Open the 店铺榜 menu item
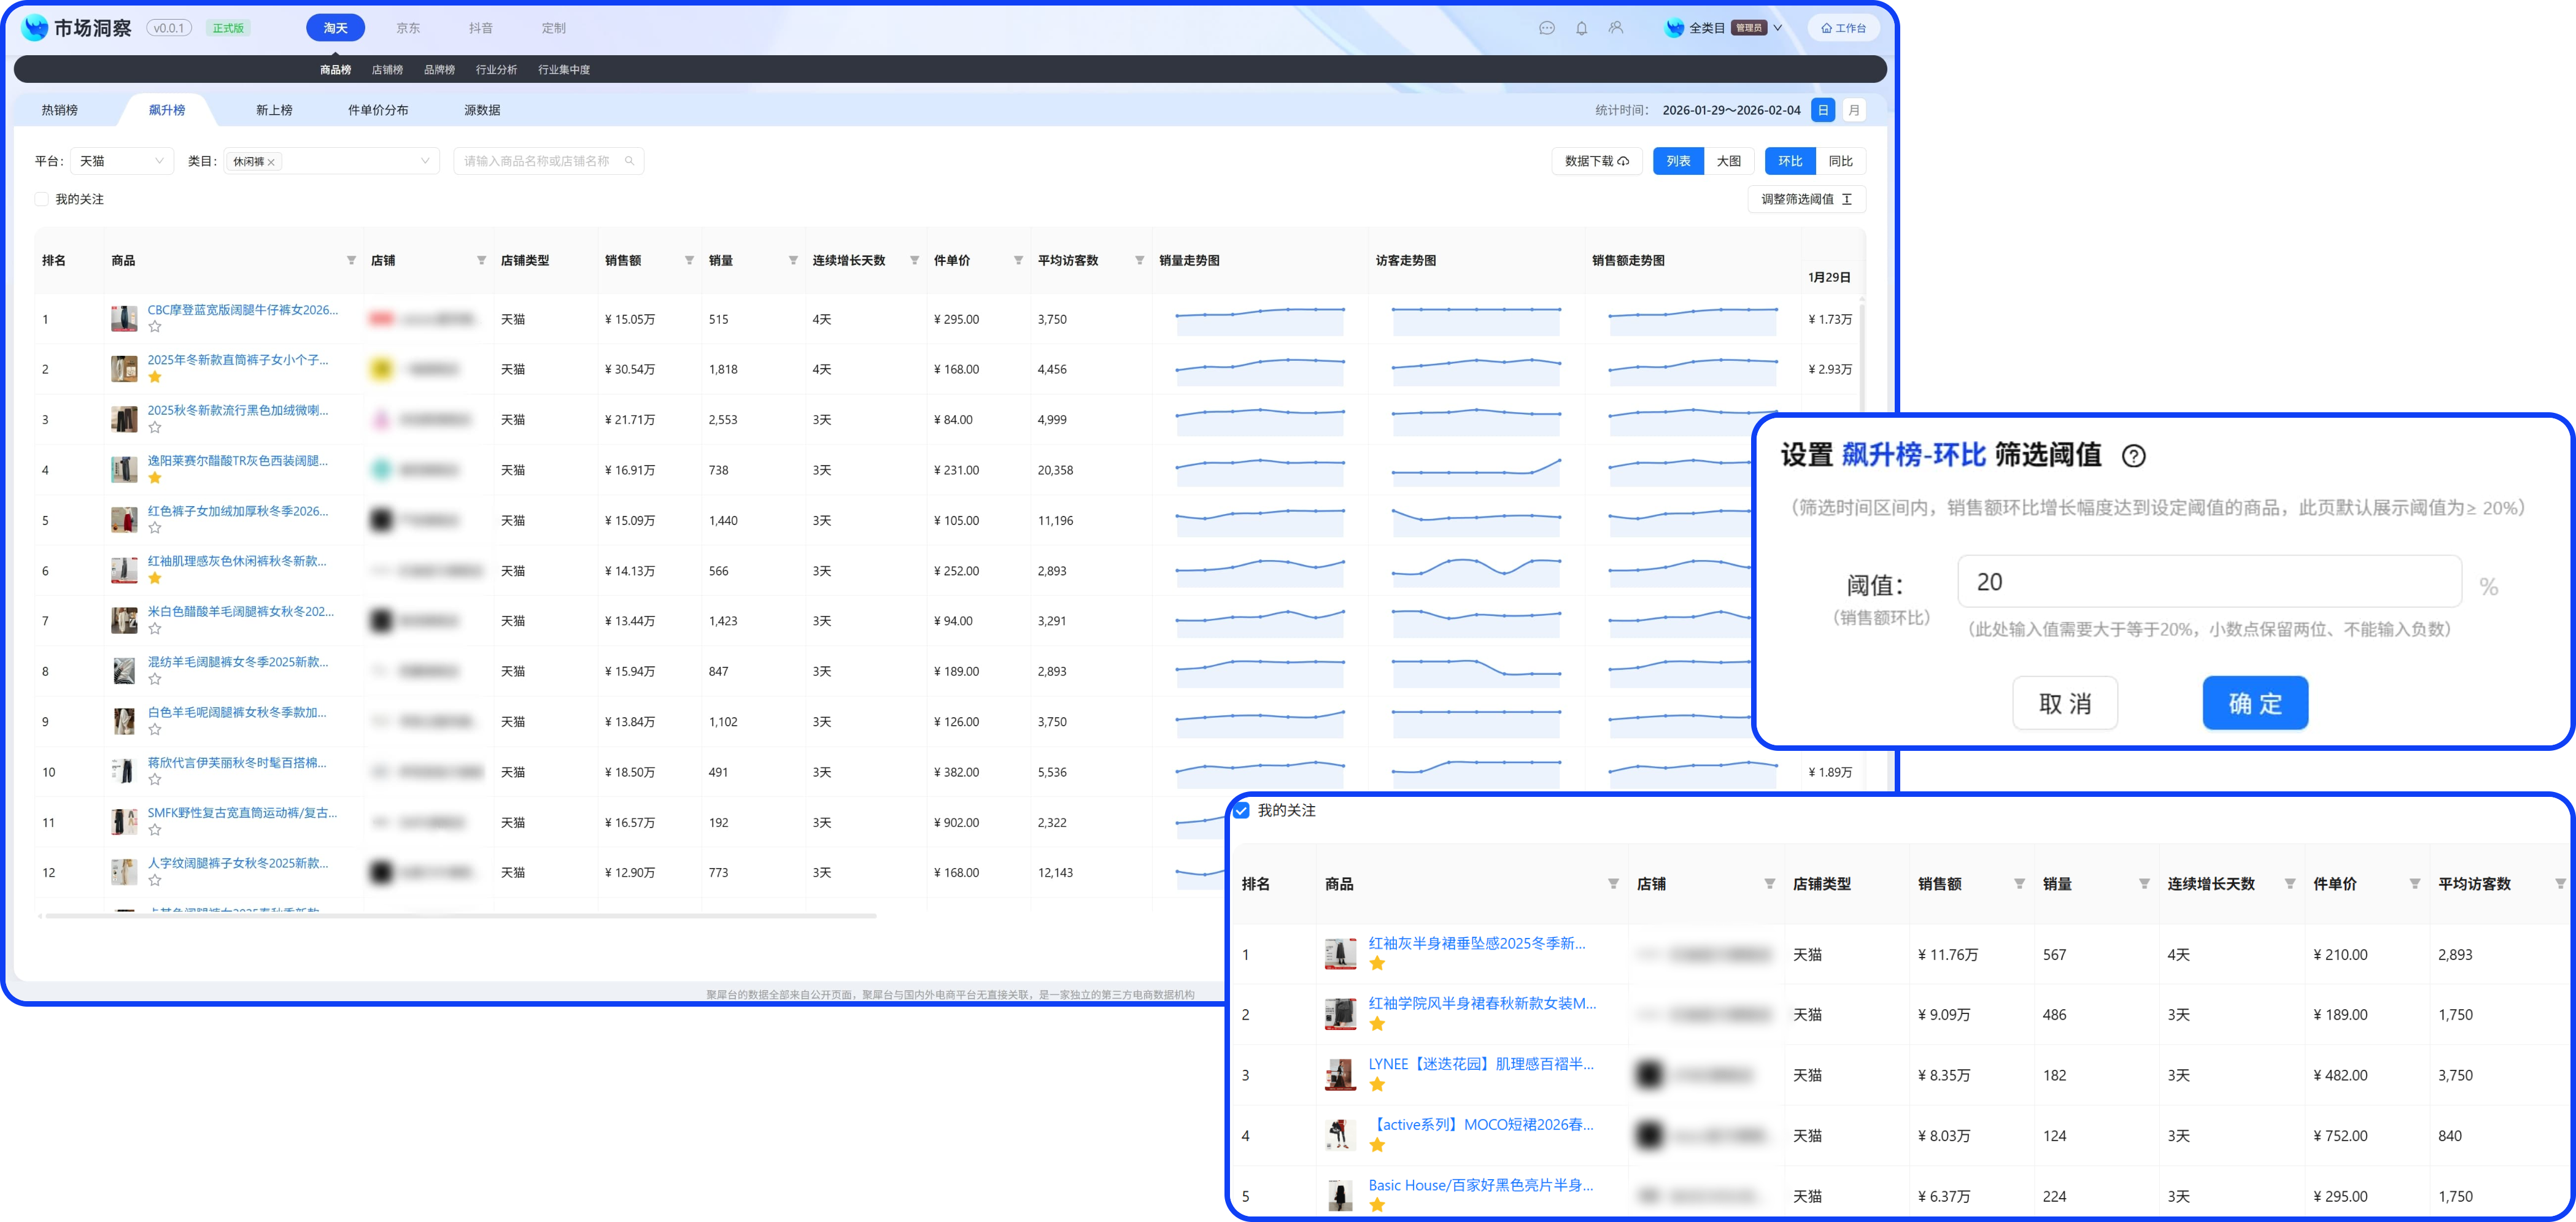Screen dimensions: 2576x1222 (387, 70)
